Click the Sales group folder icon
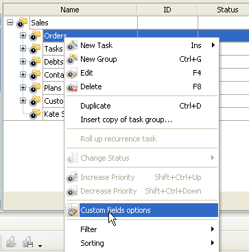 point(22,23)
